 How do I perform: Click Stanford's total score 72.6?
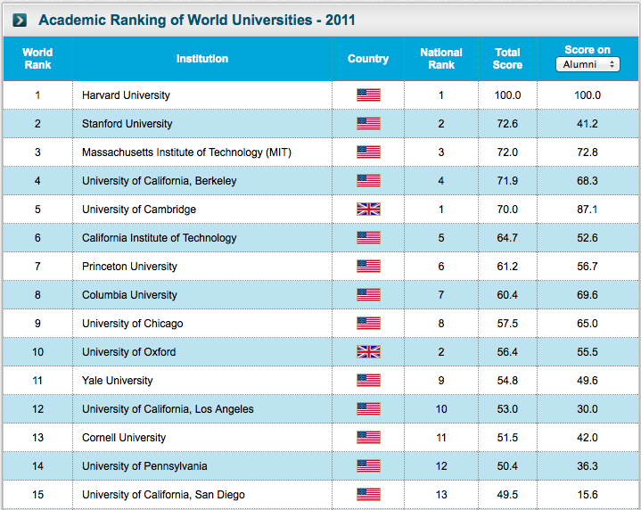(x=507, y=124)
